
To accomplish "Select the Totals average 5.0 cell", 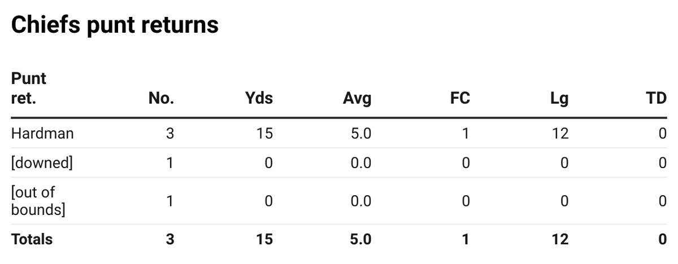I will [x=360, y=239].
